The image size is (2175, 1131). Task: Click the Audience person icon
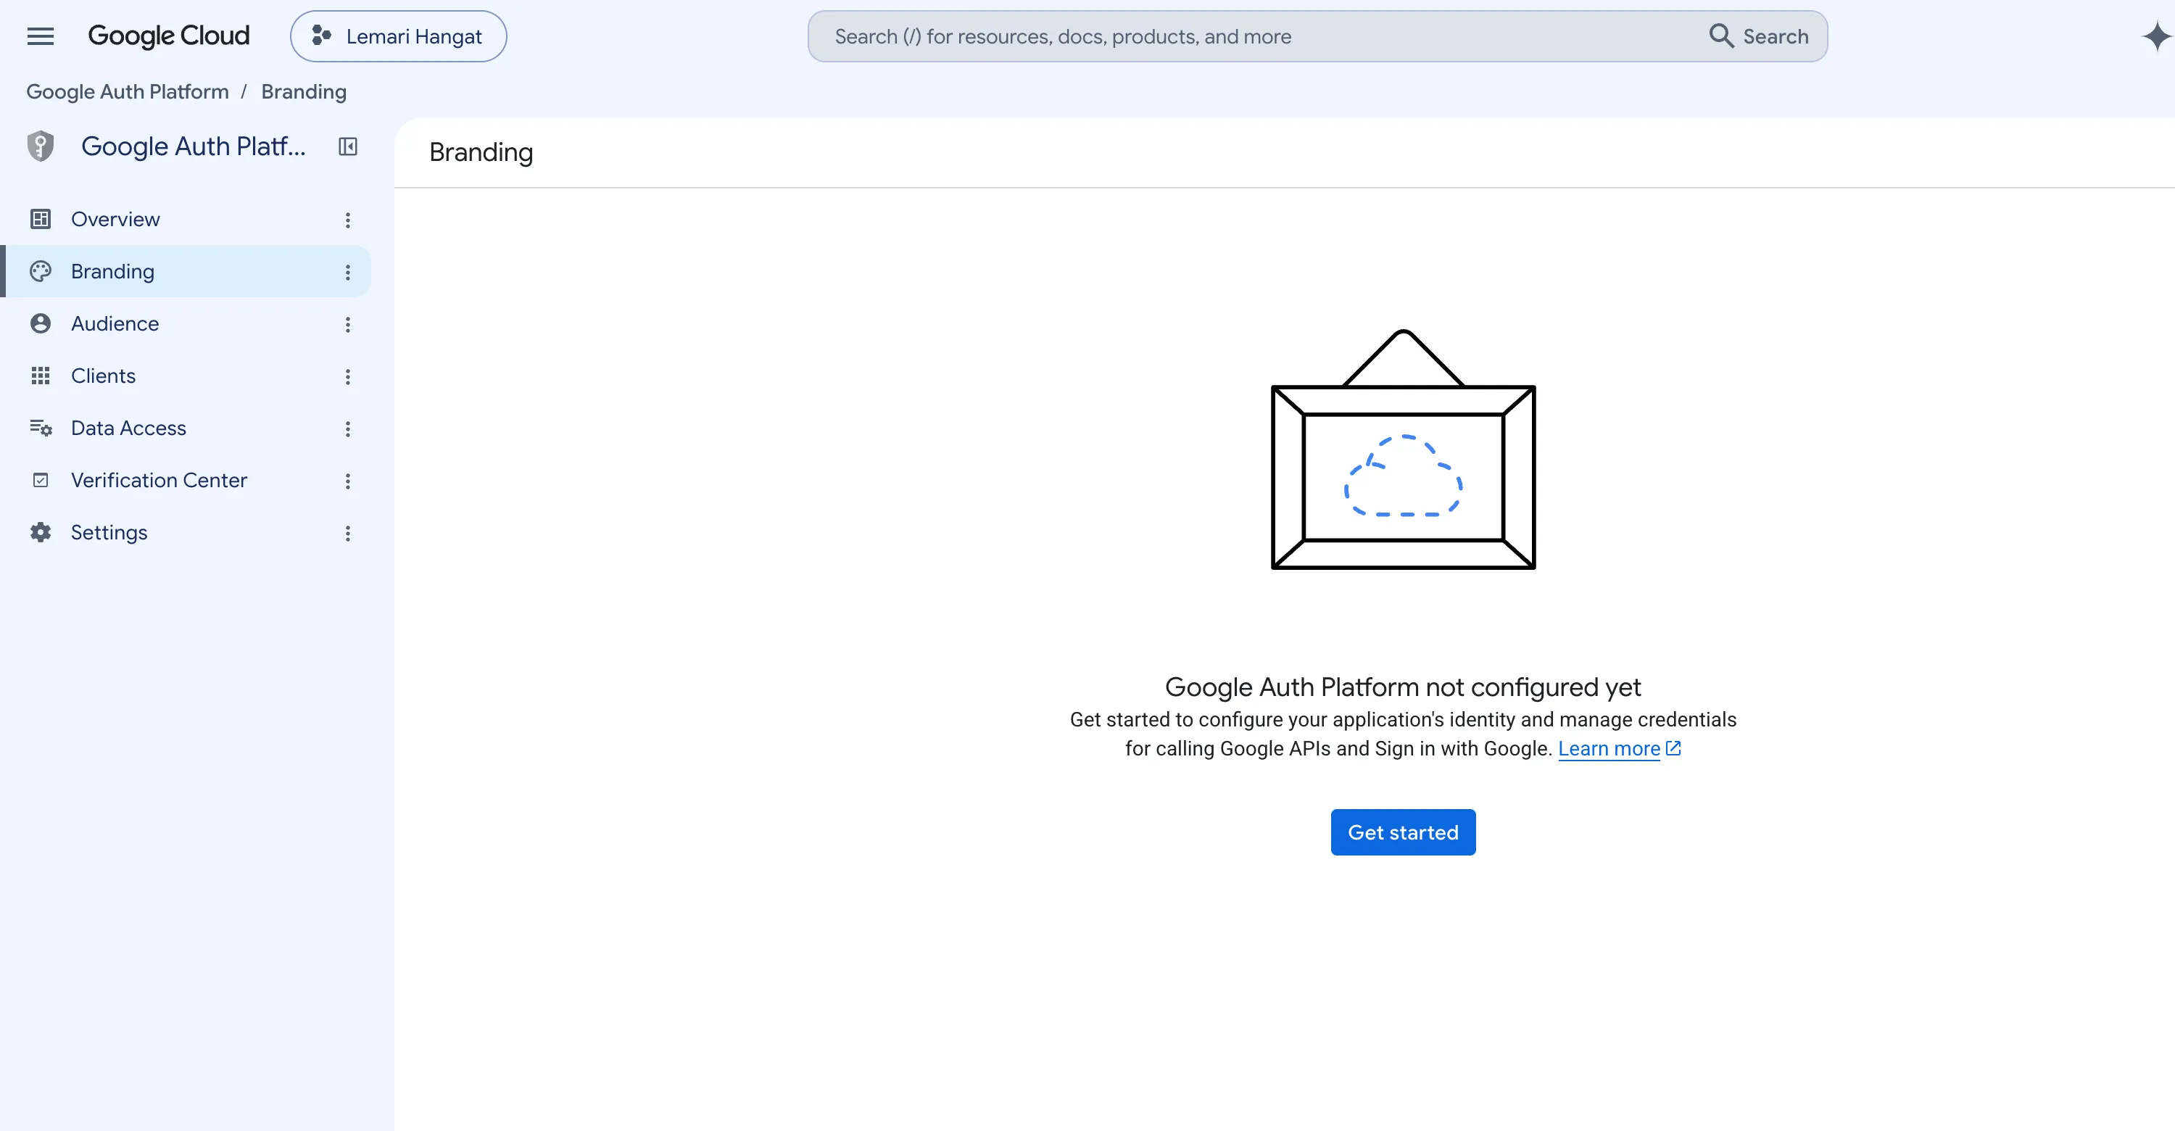(x=41, y=324)
